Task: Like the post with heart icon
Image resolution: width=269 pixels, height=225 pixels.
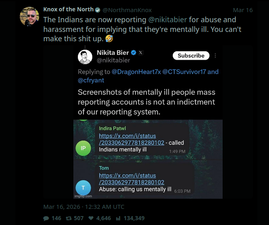Action: tap(91, 218)
